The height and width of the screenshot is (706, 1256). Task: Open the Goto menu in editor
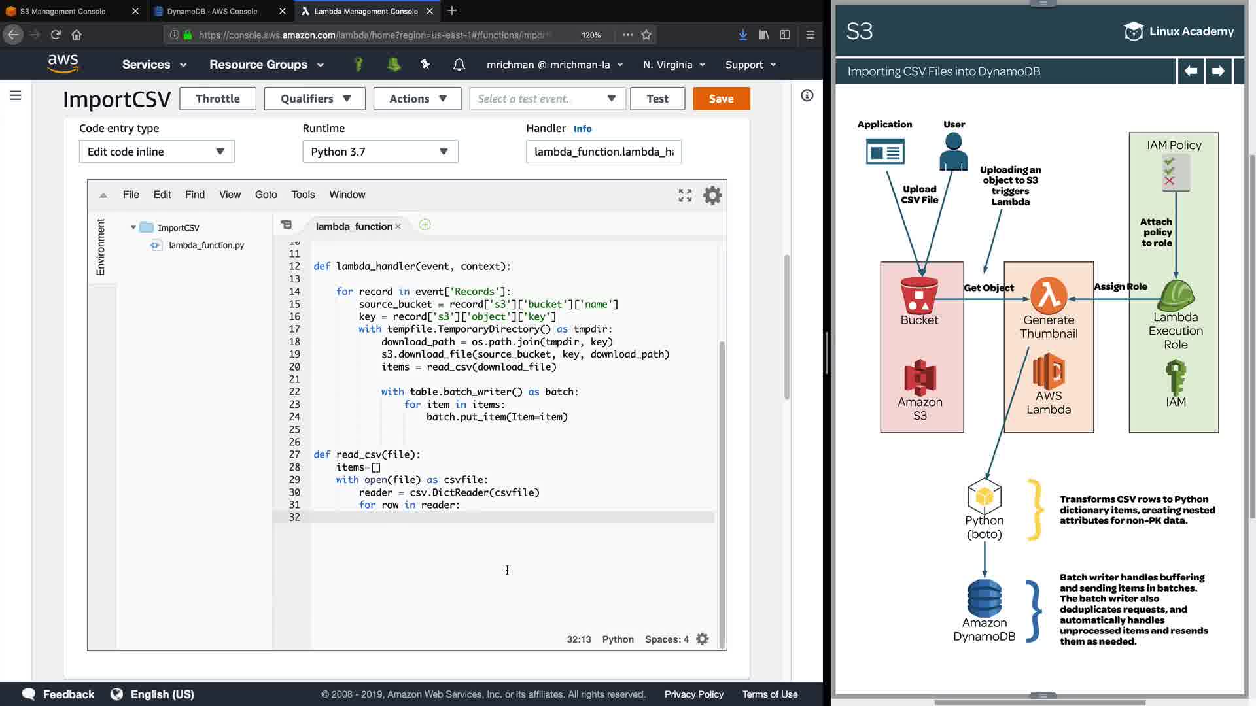266,195
